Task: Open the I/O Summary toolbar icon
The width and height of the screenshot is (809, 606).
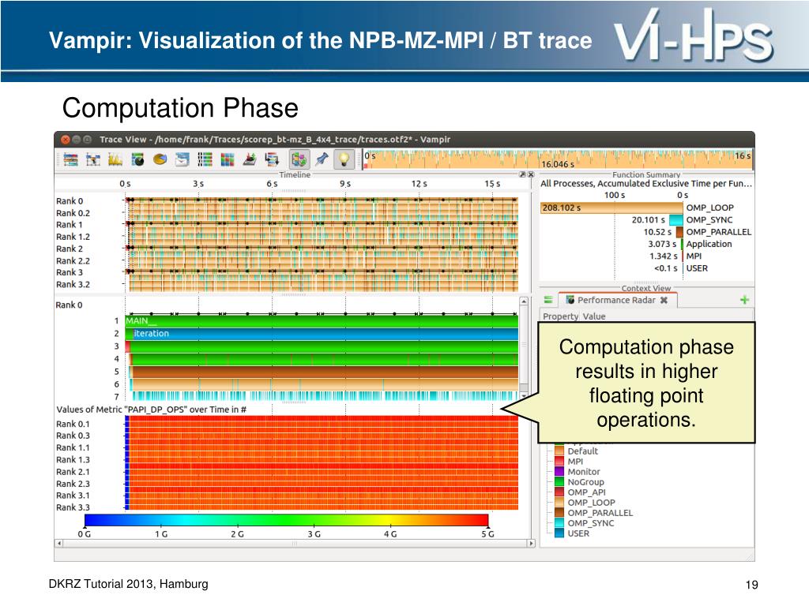Action: (250, 159)
